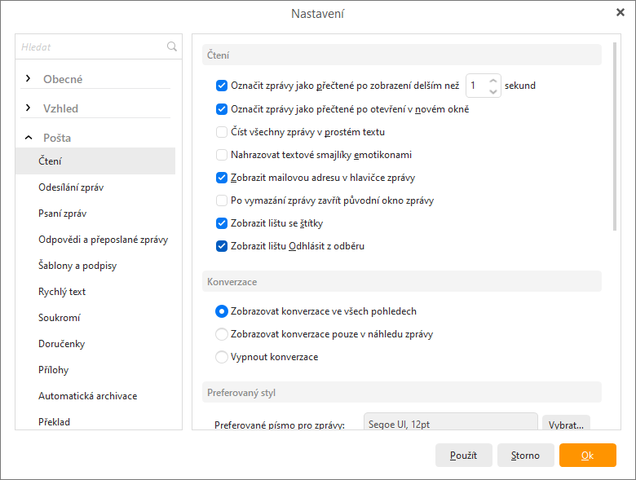Close the Nastavení dialog with X
Screen dimensions: 636x480
[x=621, y=12]
